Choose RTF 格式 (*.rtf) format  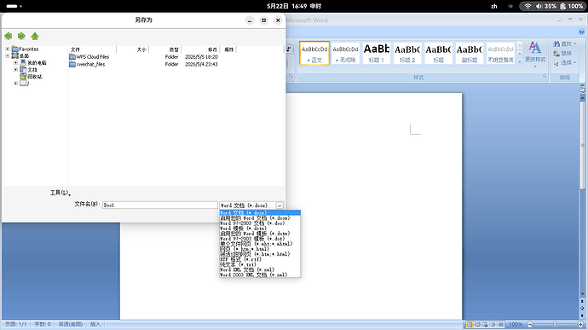point(260,259)
